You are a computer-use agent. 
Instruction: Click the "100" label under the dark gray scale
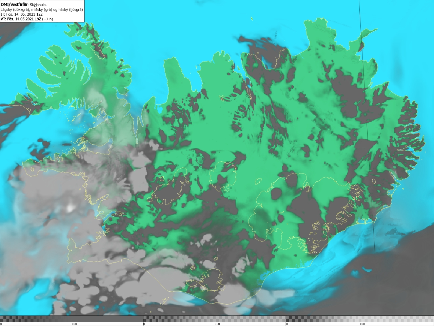pyautogui.click(x=74, y=324)
